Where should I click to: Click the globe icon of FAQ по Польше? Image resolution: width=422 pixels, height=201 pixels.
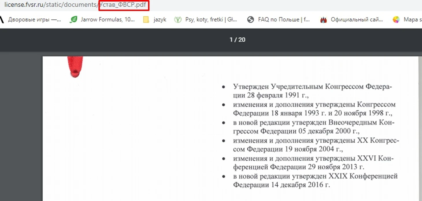click(x=251, y=20)
